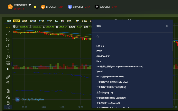Open the Chart by TradingView link
The width and height of the screenshot is (178, 111).
[29, 99]
